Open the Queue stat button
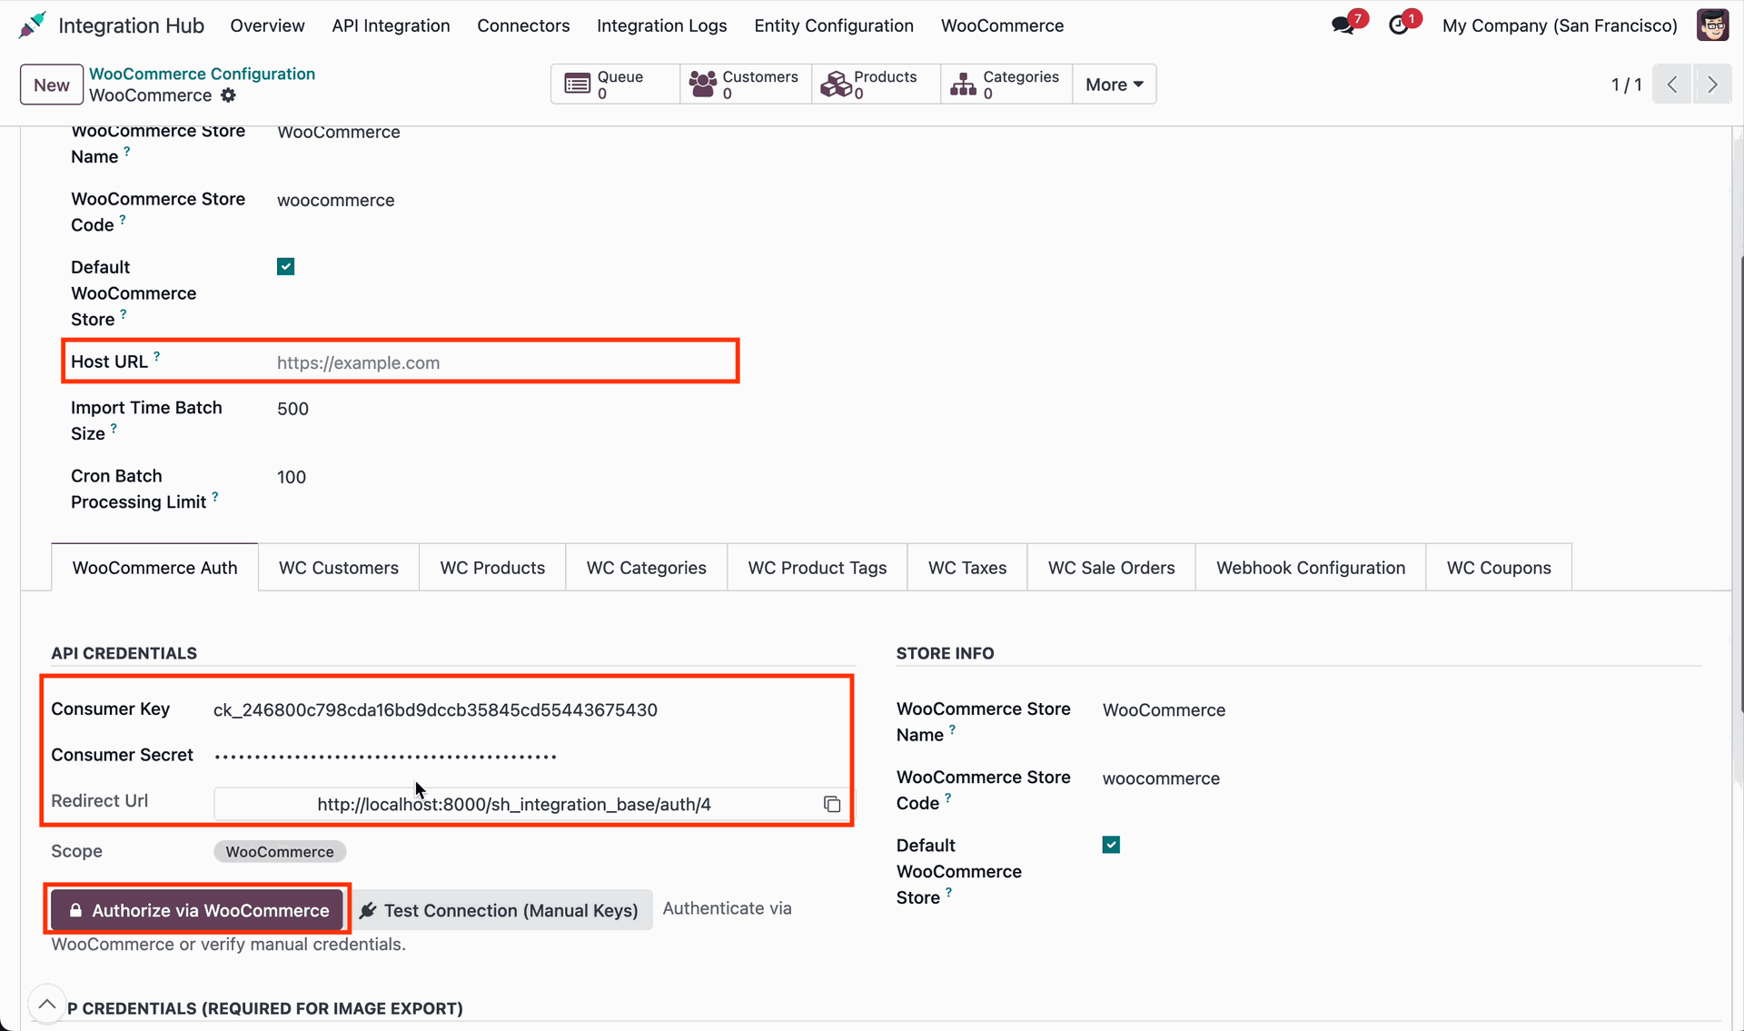Viewport: 1744px width, 1031px height. [615, 84]
